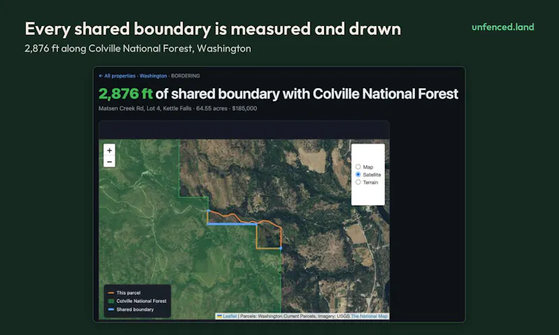Click the green Colville National Forest swatch
This screenshot has width=559, height=335.
click(x=111, y=301)
